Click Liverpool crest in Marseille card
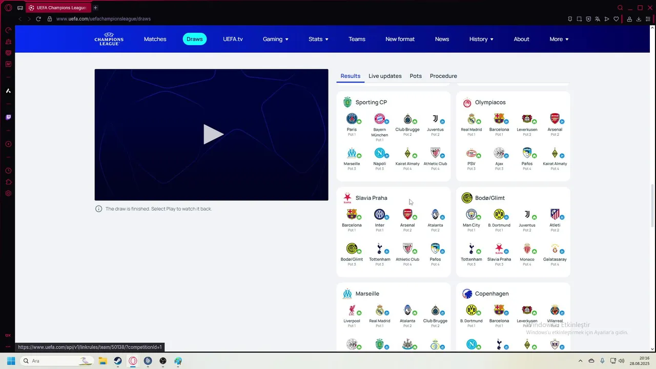Image resolution: width=656 pixels, height=369 pixels. click(x=352, y=310)
